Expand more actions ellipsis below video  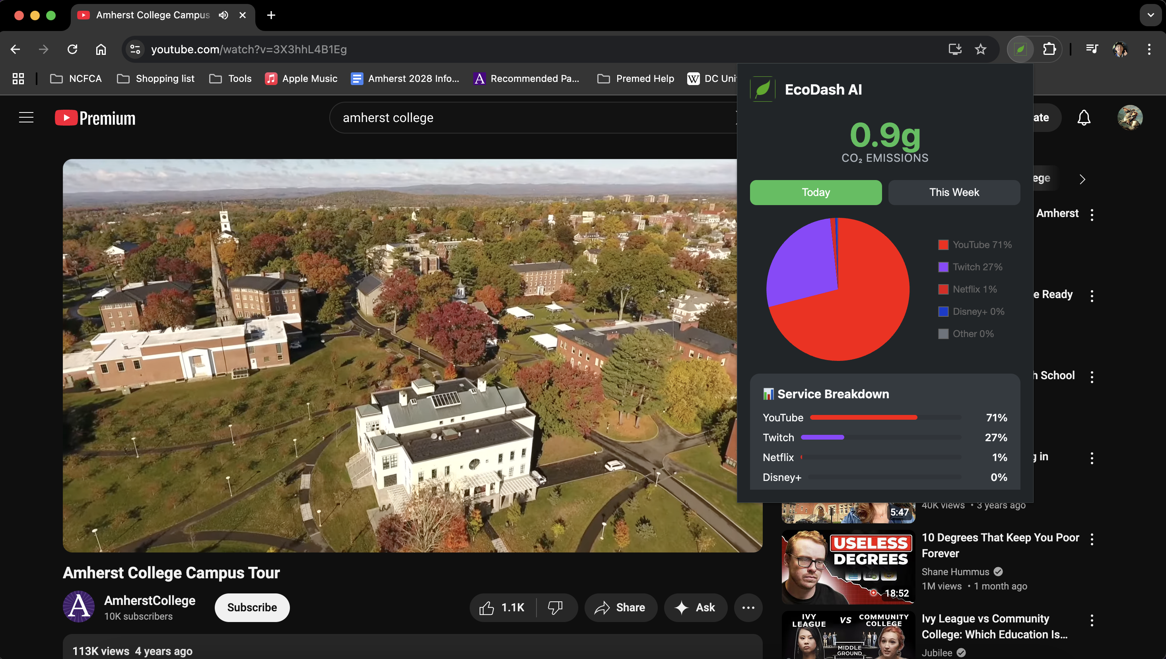(748, 607)
